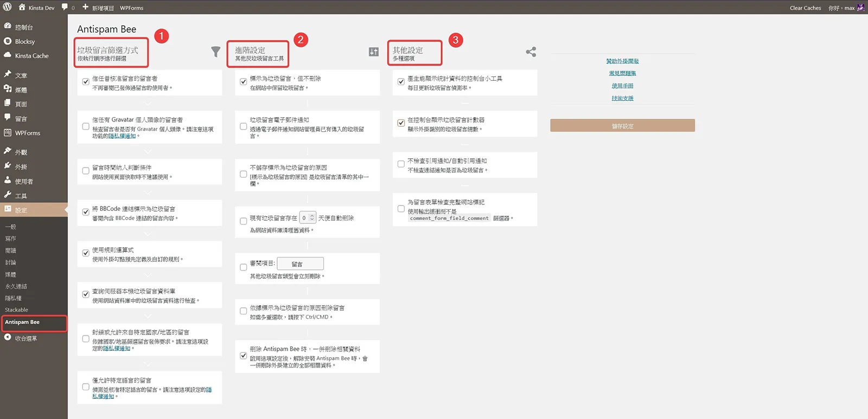
Task: Enable the 審閱項目 checkbox
Action: pos(244,267)
